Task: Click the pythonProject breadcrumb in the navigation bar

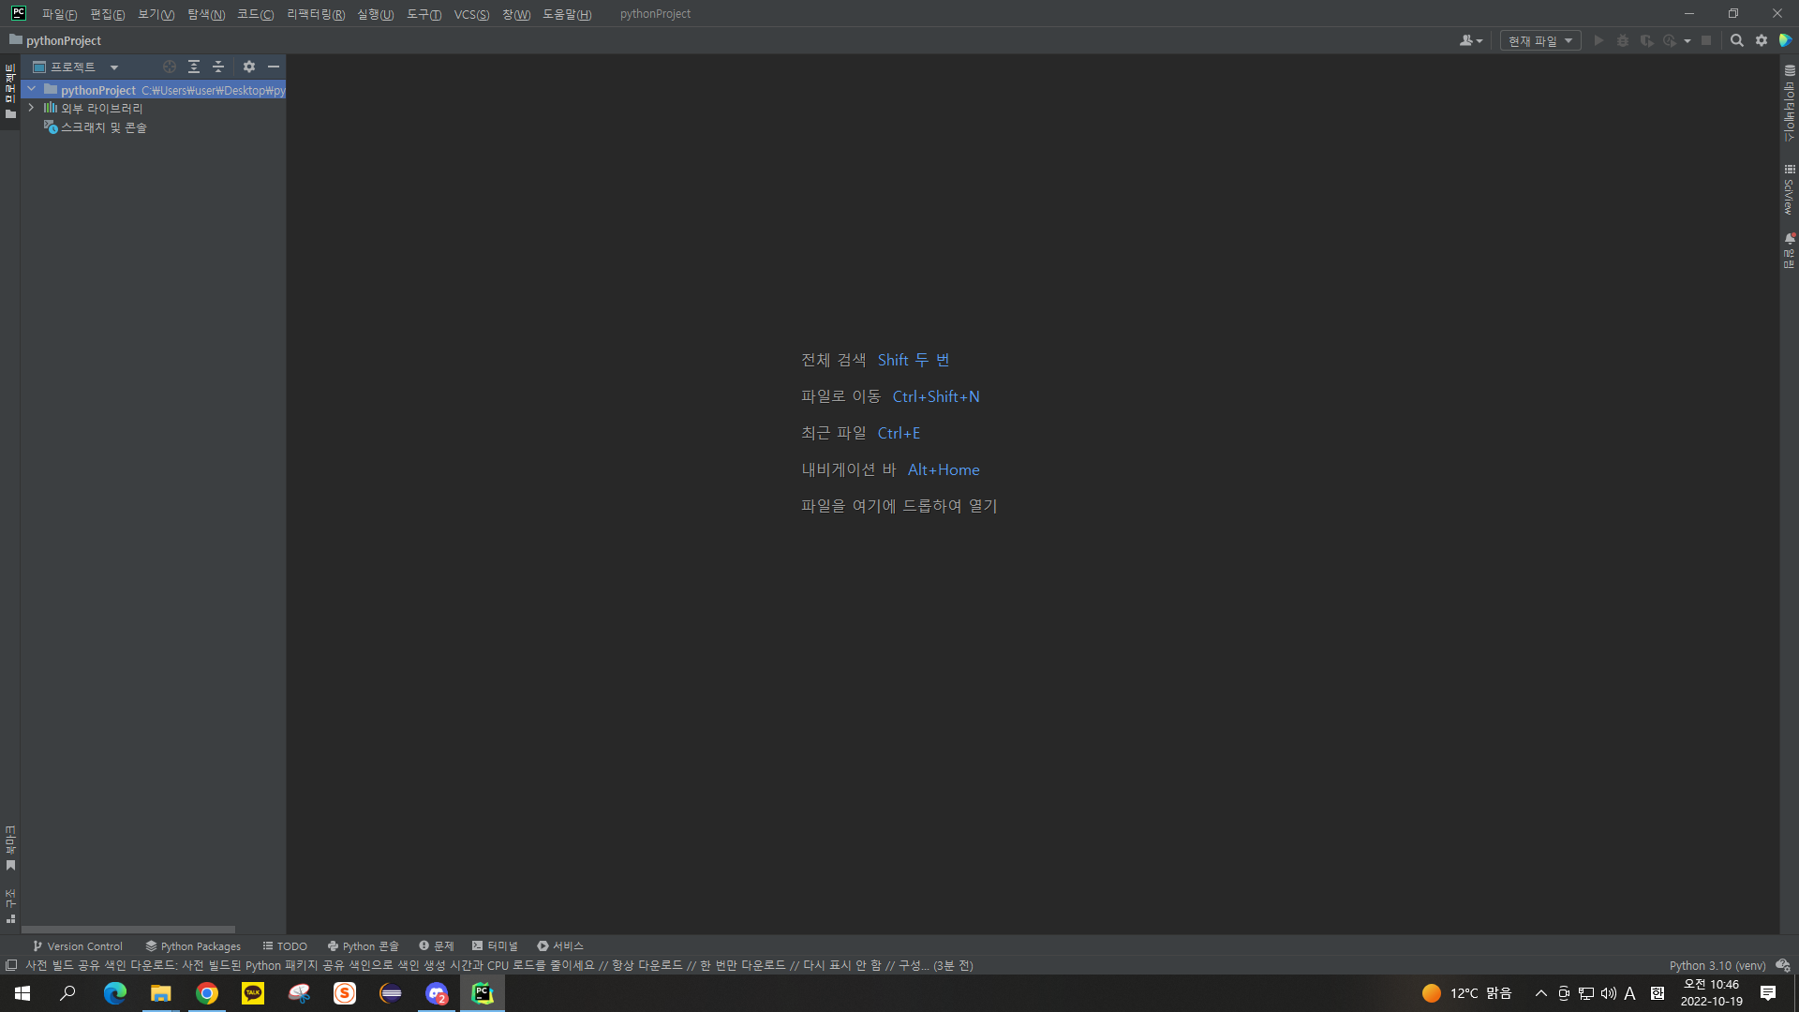Action: click(55, 40)
